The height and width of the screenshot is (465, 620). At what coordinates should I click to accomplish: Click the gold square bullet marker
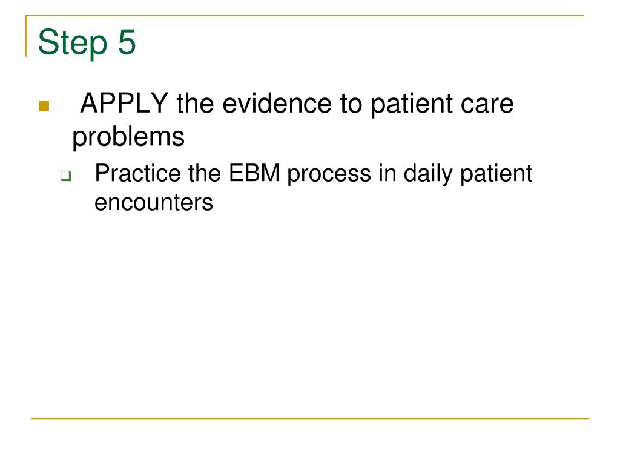coord(44,106)
